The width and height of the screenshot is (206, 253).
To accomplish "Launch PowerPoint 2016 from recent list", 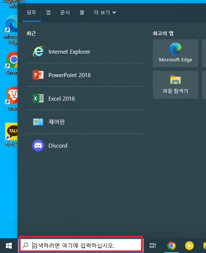I will (x=85, y=75).
